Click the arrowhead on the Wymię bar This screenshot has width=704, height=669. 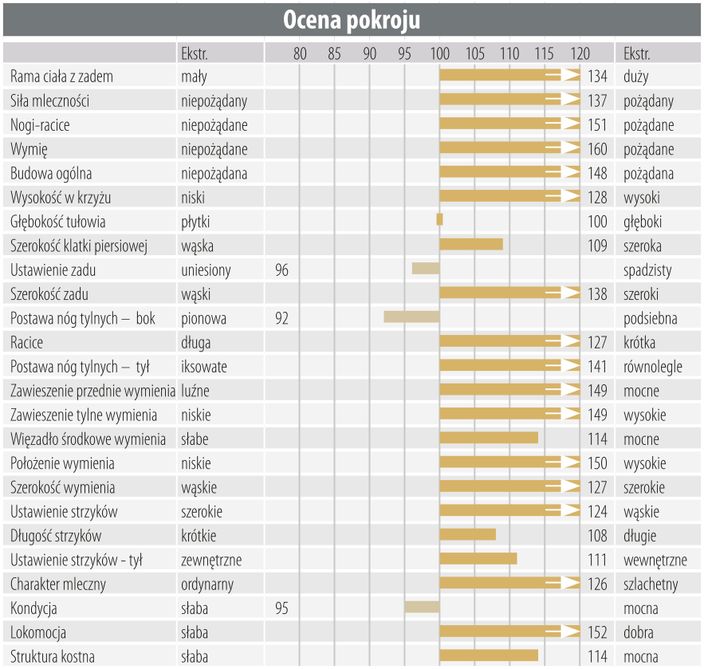point(570,148)
